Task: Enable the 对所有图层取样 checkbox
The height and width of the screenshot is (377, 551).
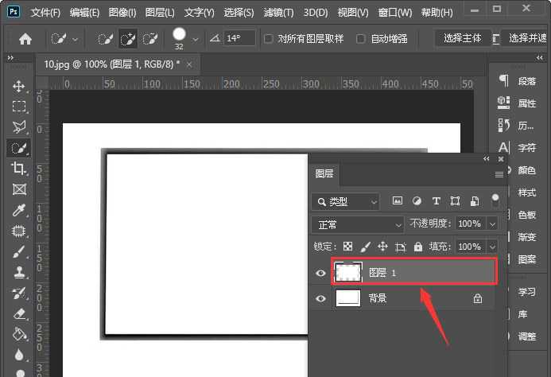Action: (x=269, y=38)
